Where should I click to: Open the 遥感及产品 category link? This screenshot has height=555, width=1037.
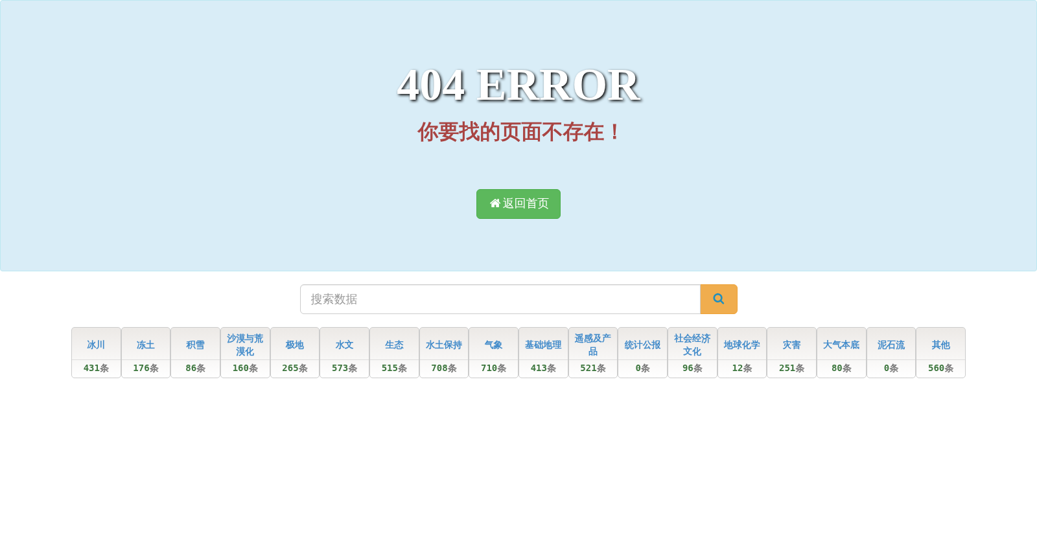point(593,345)
